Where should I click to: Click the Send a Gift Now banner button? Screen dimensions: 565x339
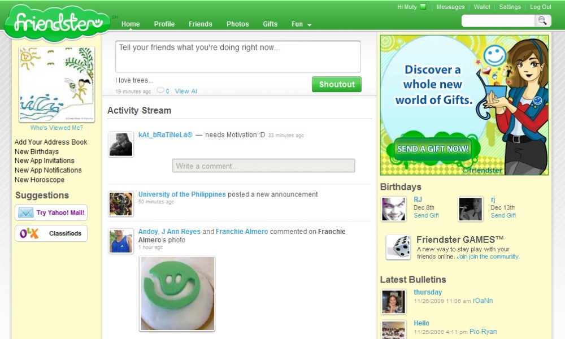coord(433,149)
